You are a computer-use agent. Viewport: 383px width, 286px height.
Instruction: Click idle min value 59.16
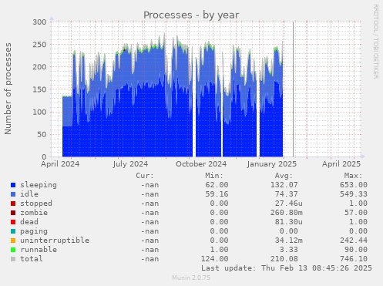click(217, 194)
